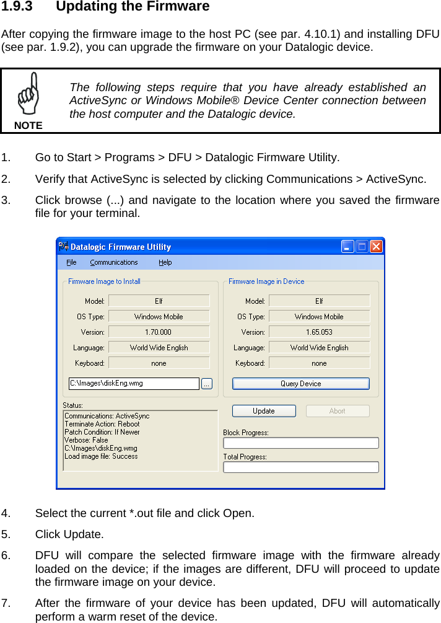This screenshot has height=623, width=441.
Task: Open the Communications menu
Action: 114,262
